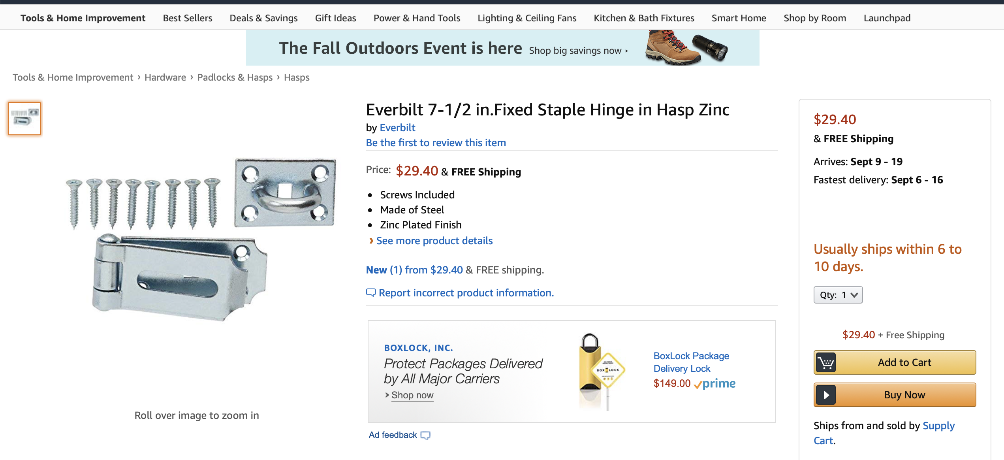Go to Deals & Savings in navigation

(263, 18)
